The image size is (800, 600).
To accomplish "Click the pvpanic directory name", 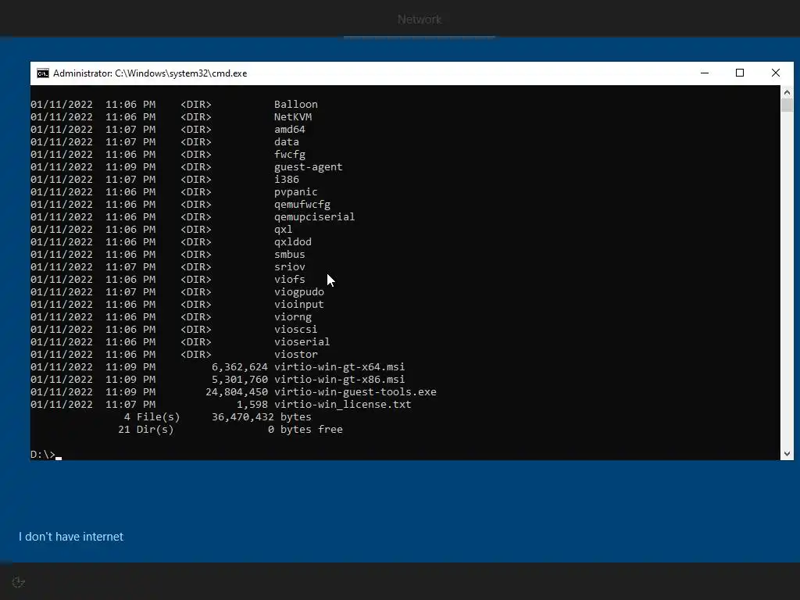I will (x=296, y=192).
